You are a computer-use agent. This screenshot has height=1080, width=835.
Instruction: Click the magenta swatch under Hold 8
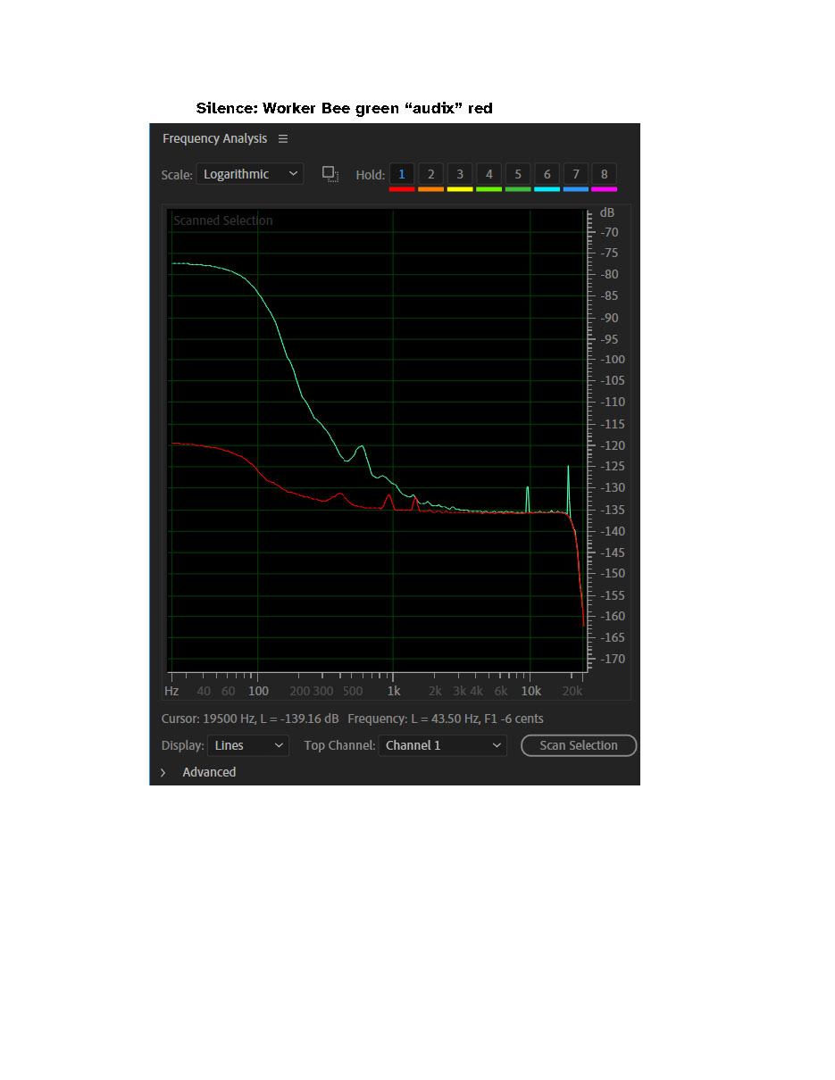pos(605,189)
